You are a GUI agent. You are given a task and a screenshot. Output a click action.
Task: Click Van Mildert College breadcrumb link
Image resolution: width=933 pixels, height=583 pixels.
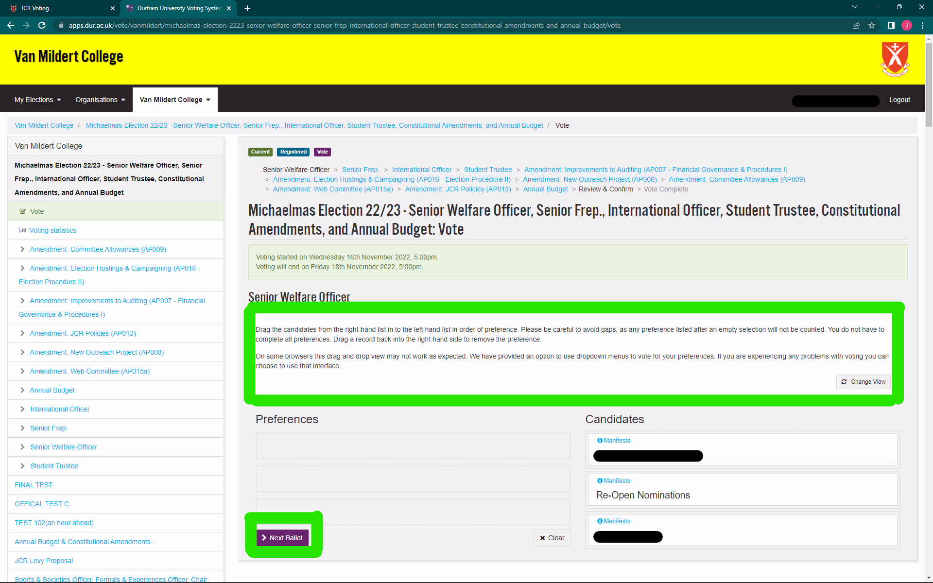(x=44, y=125)
